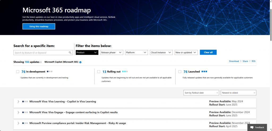The width and height of the screenshot is (272, 131).
Task: Remove the Microsoft Copilot filter tag
Action: tap(80, 62)
